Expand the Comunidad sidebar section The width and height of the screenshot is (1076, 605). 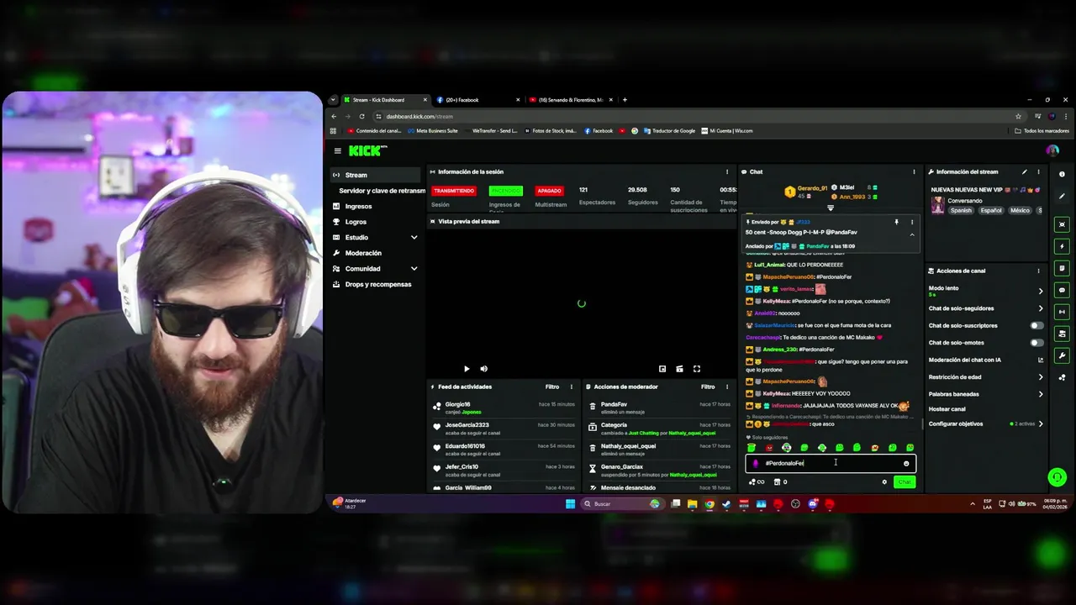[414, 269]
